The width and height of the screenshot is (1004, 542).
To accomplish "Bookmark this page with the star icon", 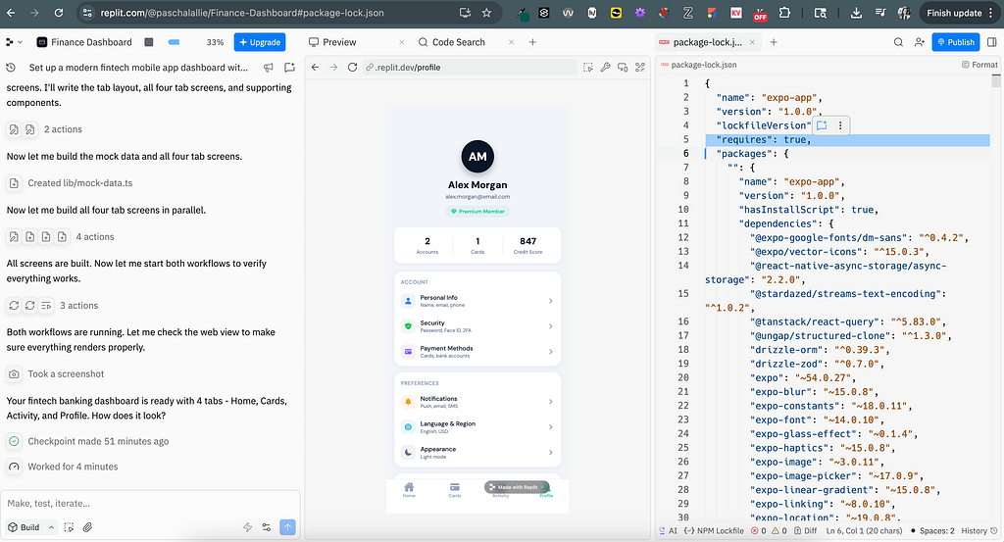I will 486,13.
